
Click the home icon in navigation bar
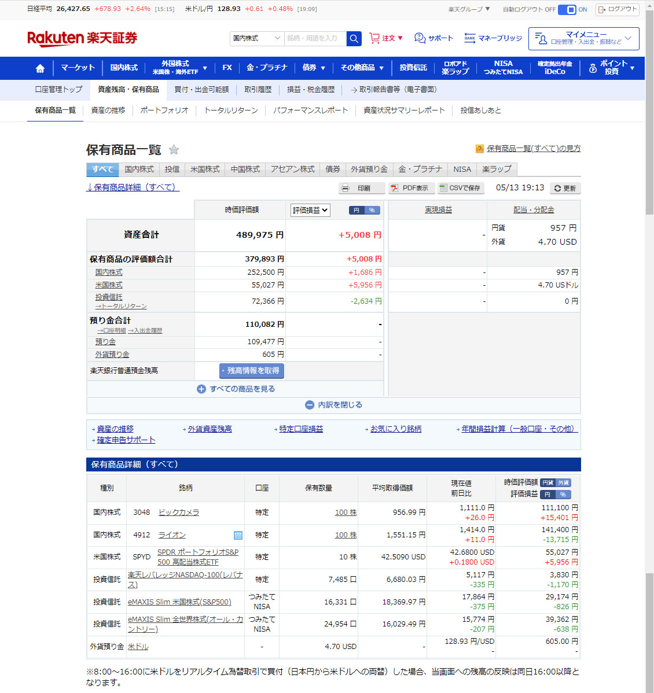[40, 68]
